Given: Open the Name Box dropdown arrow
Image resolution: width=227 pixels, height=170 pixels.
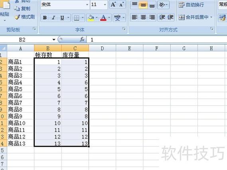Looking at the screenshot, I should click(54, 39).
